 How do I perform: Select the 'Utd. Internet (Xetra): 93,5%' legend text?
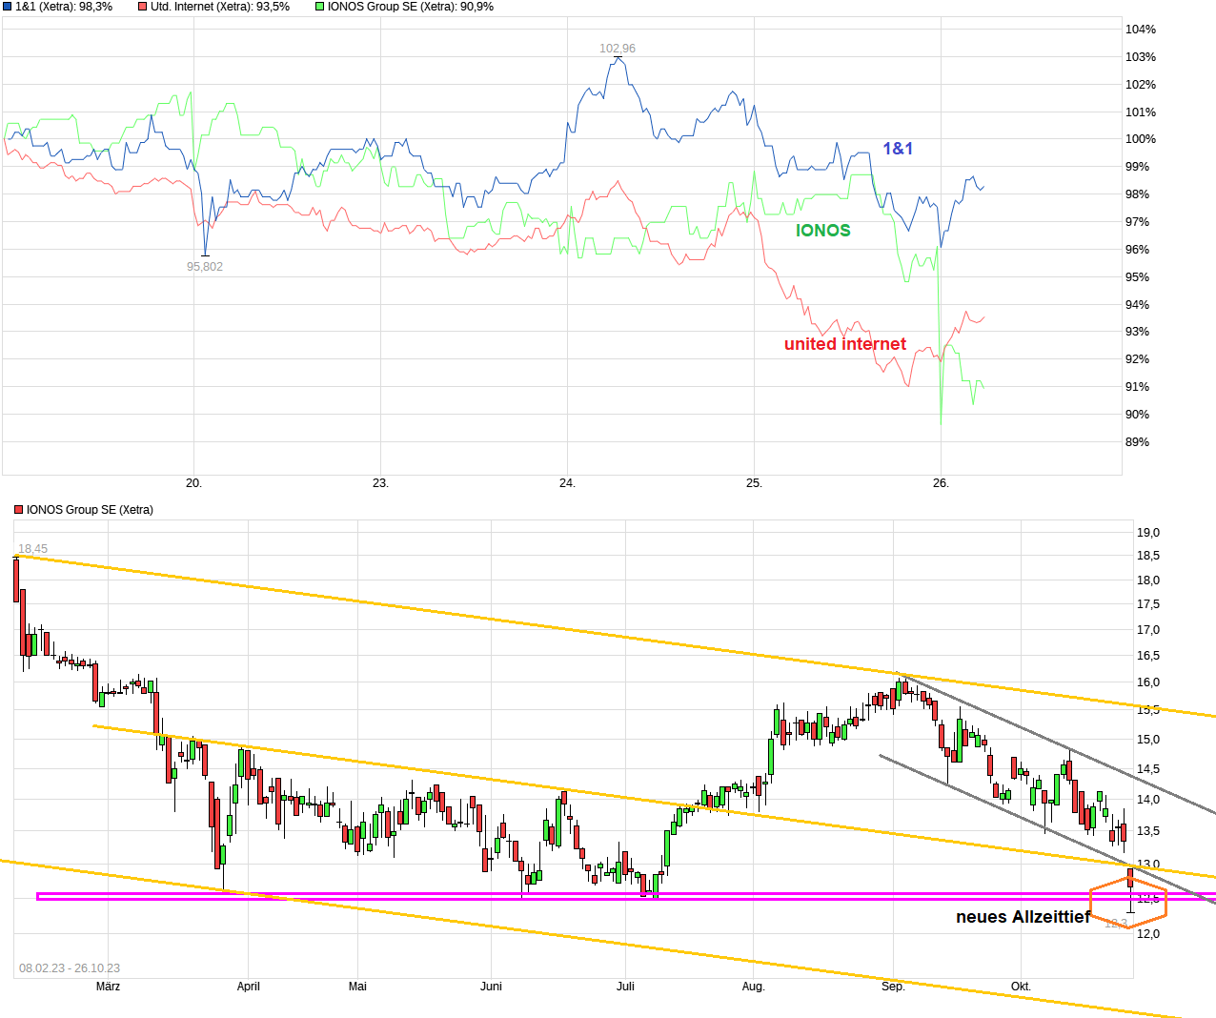(220, 7)
